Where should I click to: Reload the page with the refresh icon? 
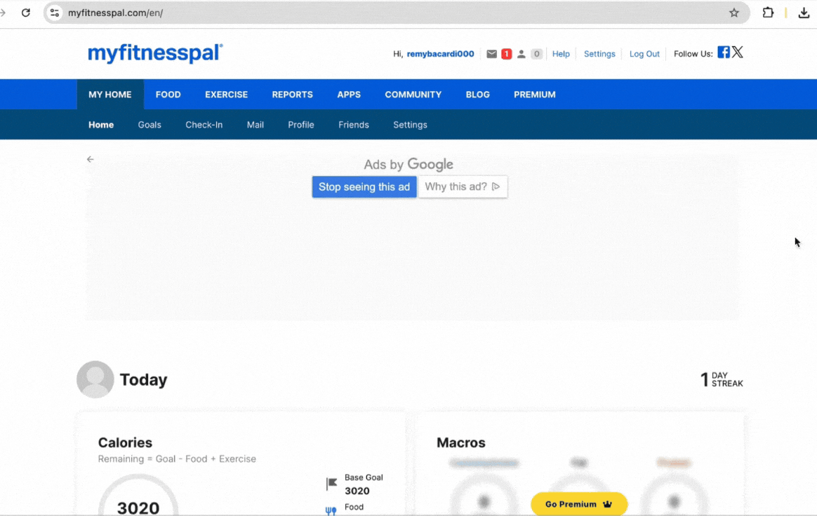(25, 13)
